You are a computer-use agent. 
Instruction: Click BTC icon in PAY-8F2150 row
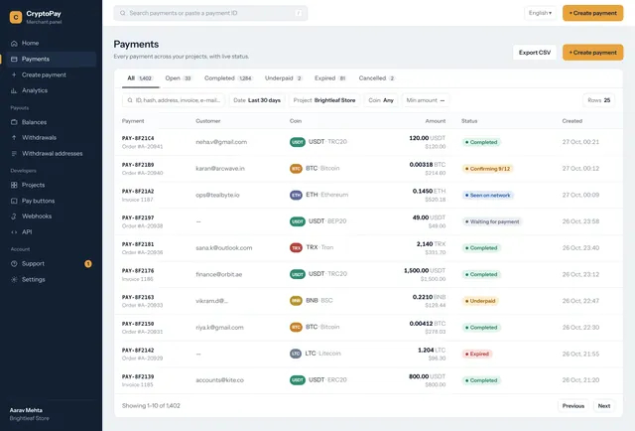click(x=296, y=327)
